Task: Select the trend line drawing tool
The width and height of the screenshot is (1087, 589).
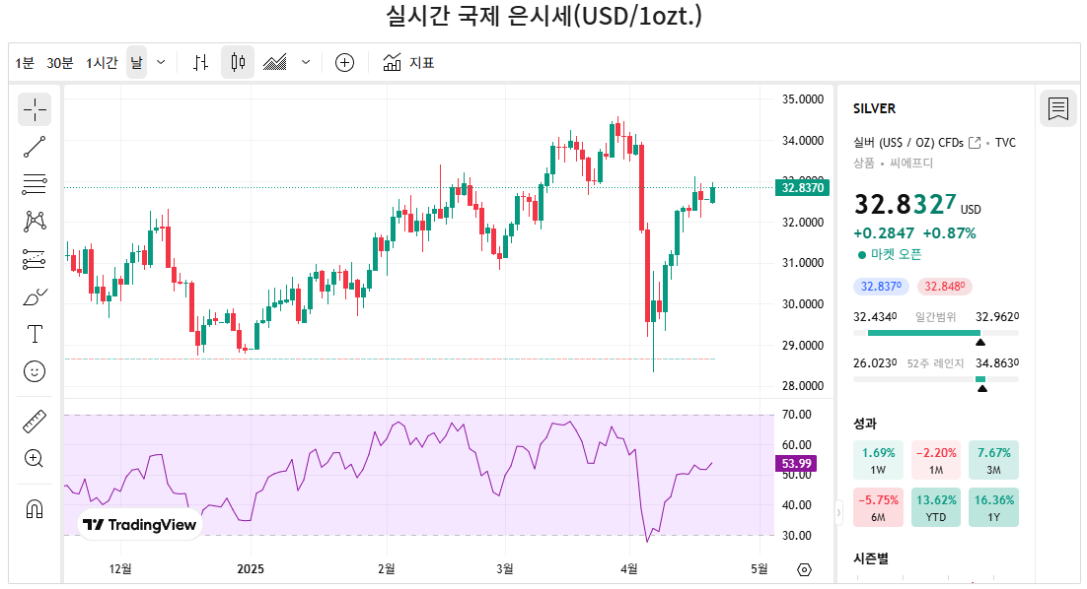Action: pyautogui.click(x=35, y=147)
